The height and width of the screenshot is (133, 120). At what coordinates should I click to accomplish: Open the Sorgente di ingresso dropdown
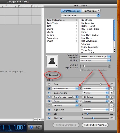click(95, 57)
